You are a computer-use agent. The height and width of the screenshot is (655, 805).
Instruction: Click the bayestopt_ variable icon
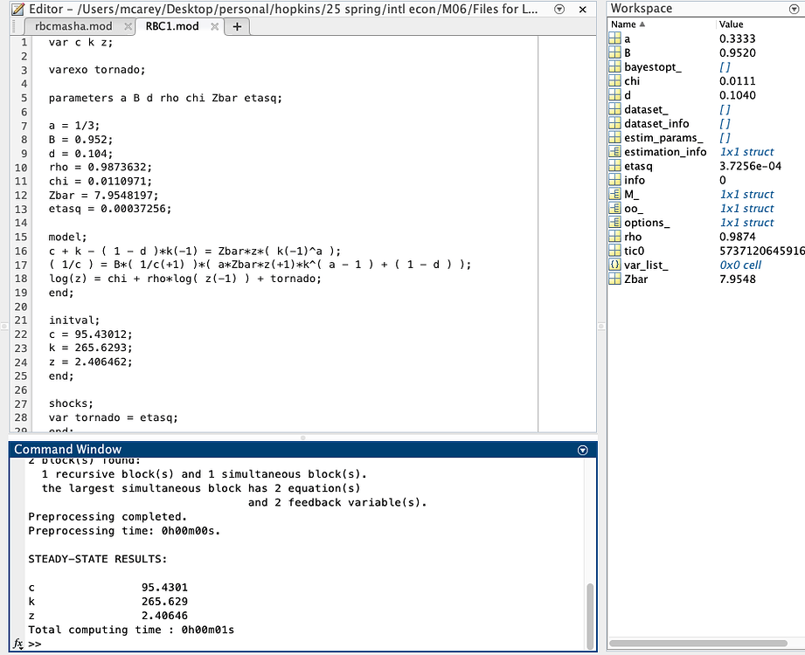click(614, 66)
